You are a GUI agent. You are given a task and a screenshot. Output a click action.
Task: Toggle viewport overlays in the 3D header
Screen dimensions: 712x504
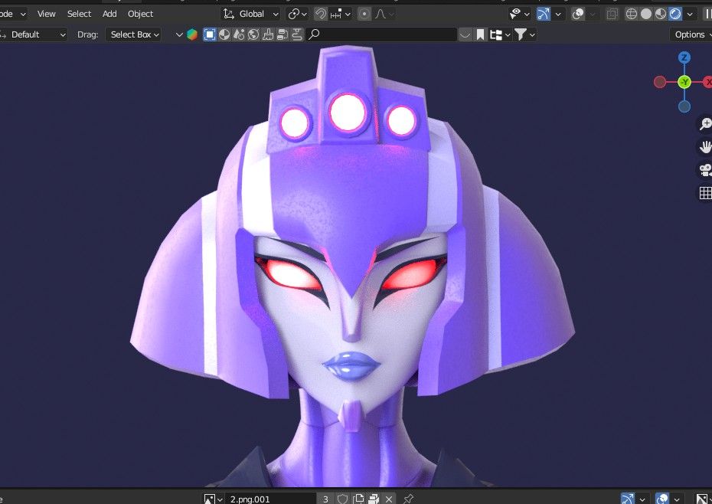coord(578,14)
